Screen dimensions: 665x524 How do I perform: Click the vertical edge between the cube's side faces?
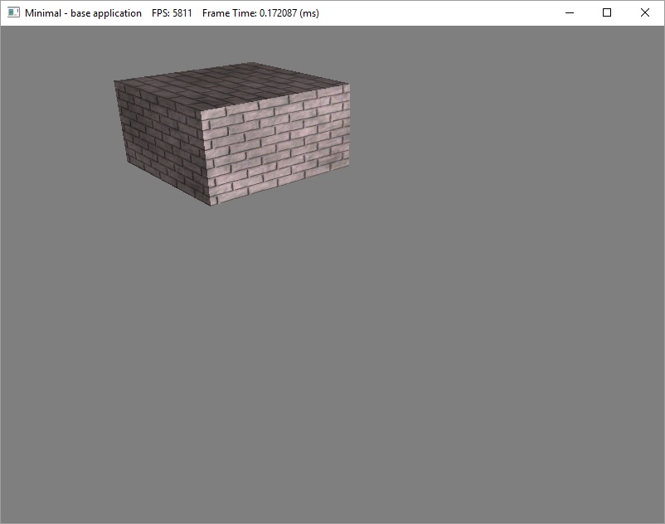point(205,158)
